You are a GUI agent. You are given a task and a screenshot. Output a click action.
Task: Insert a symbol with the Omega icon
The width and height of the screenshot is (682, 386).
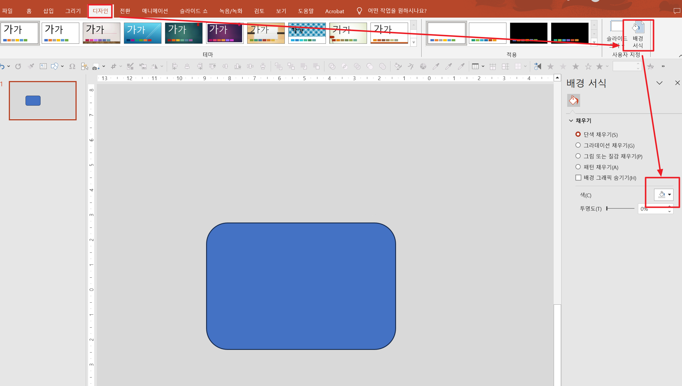[72, 66]
